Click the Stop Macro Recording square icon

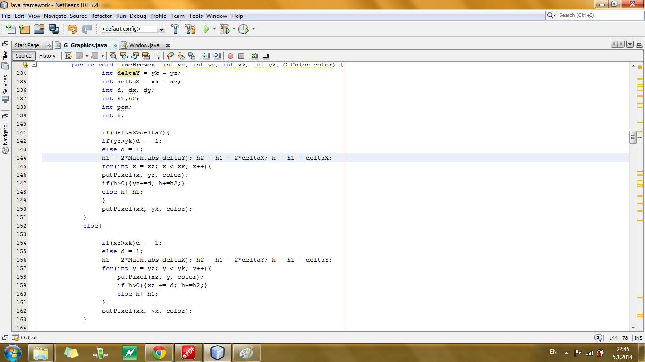(x=241, y=56)
